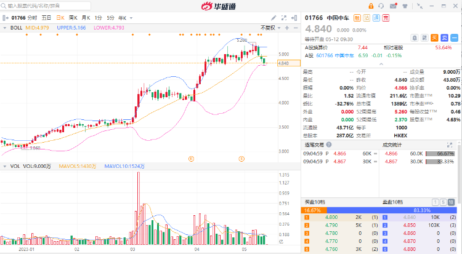Click the tick trade at 4.867
The height and width of the screenshot is (254, 462).
coord(339,162)
